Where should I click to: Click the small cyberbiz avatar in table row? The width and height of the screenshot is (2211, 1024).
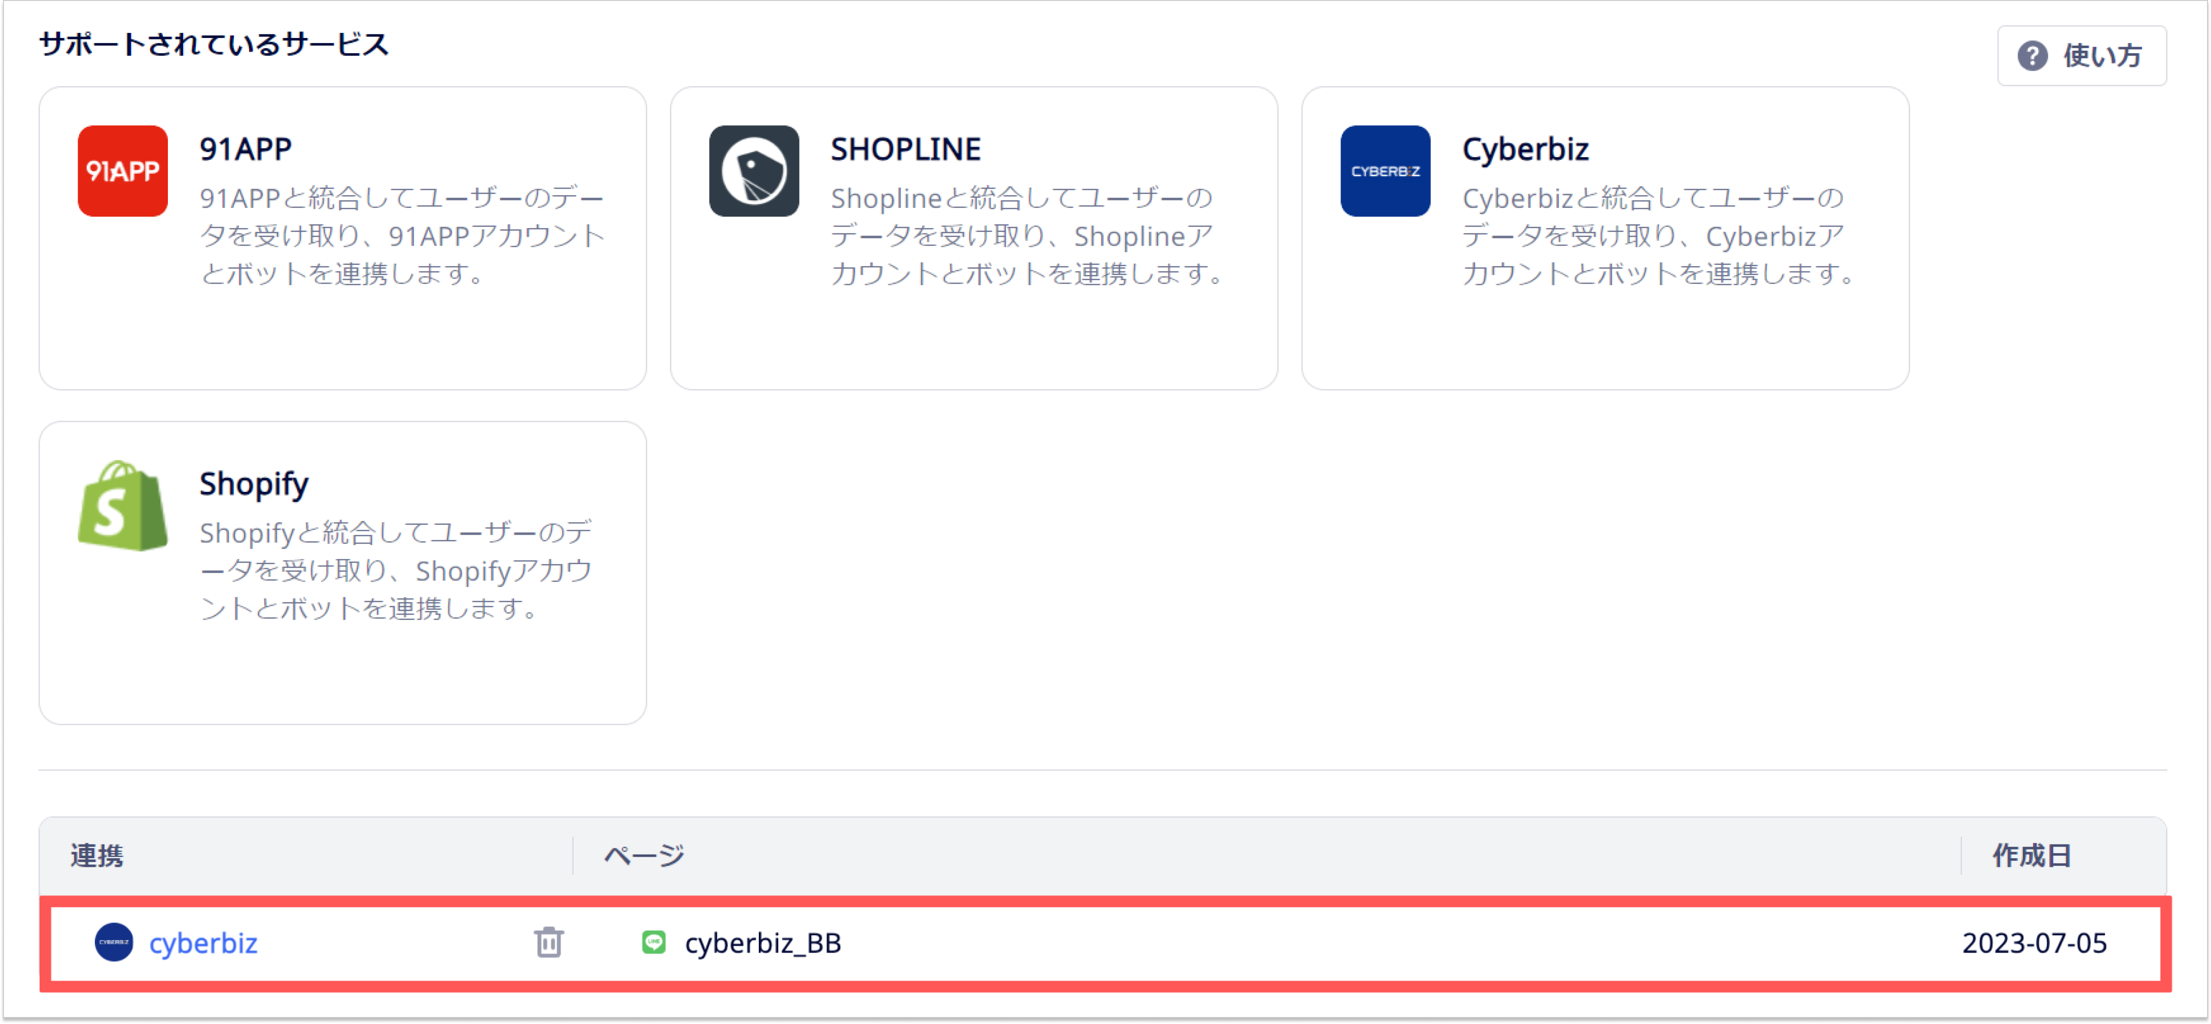click(x=114, y=942)
